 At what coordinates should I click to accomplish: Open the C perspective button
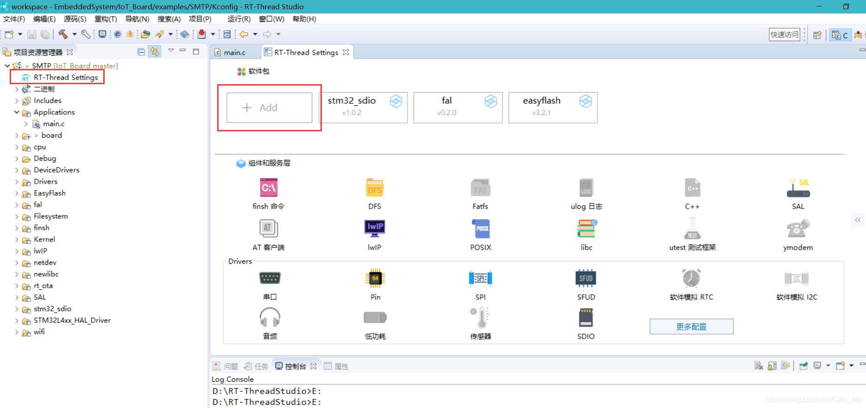(840, 35)
